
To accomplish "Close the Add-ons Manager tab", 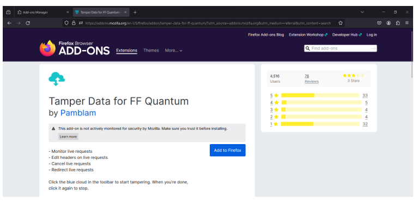I will point(68,12).
